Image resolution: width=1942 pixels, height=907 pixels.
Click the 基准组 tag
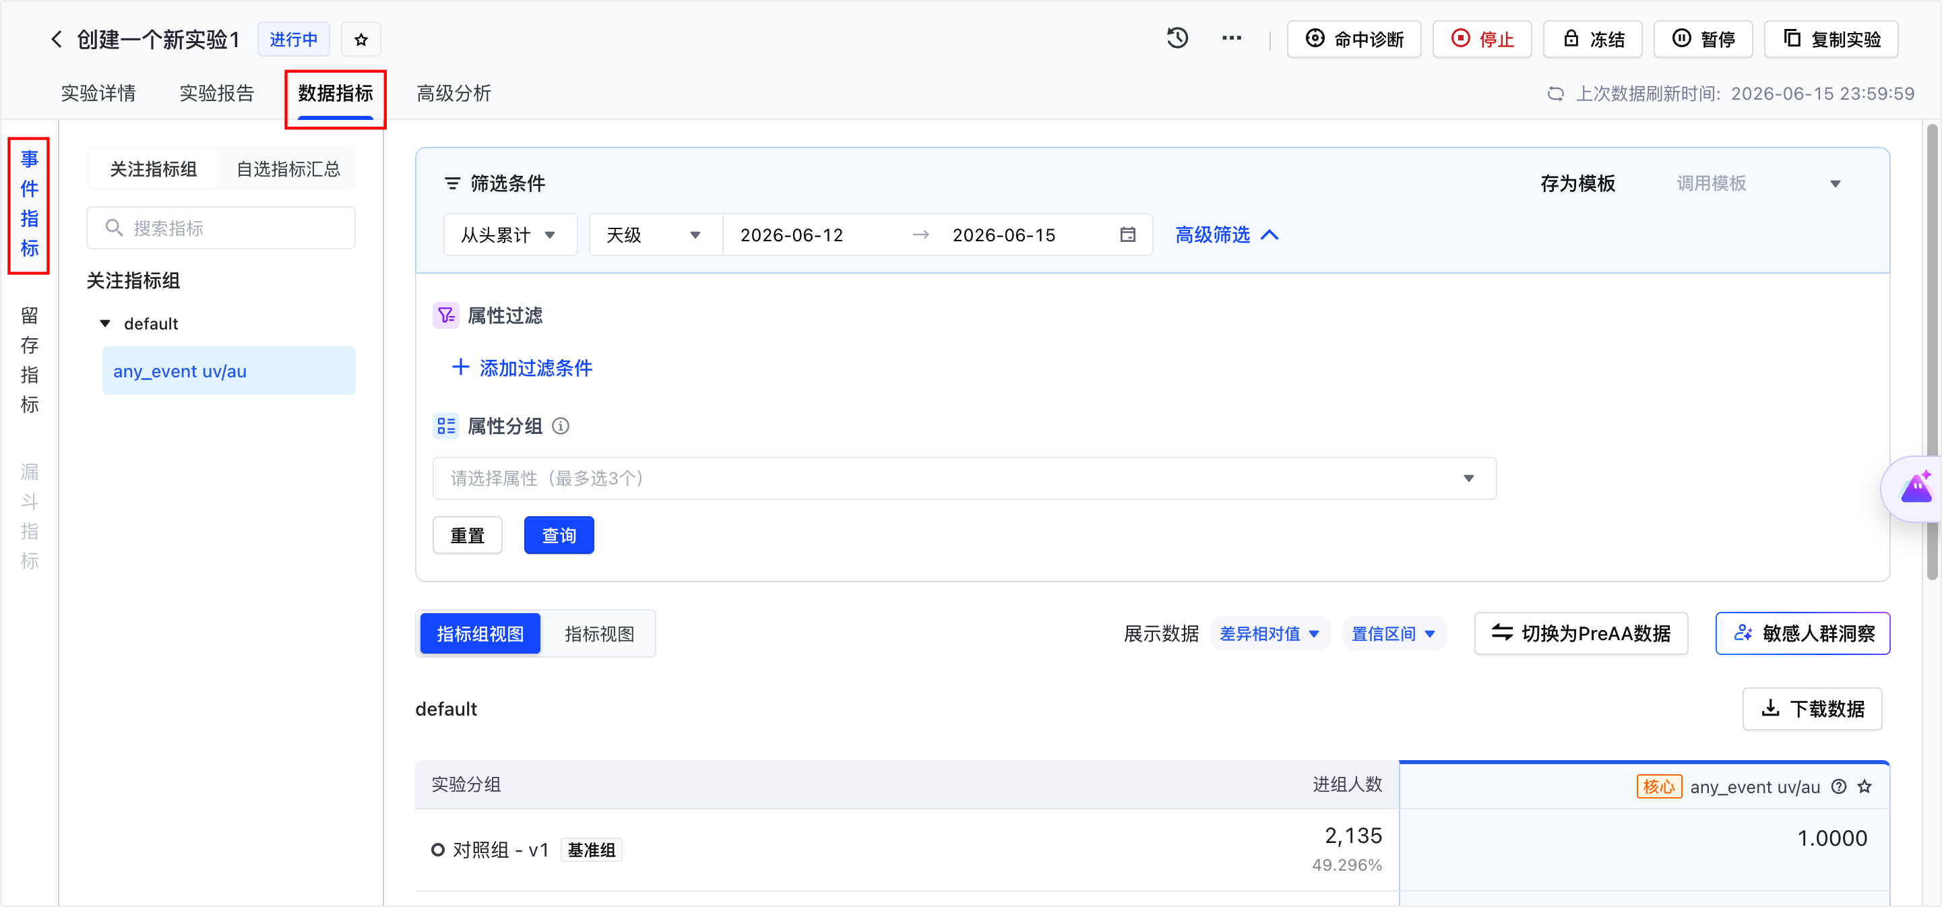tap(592, 850)
